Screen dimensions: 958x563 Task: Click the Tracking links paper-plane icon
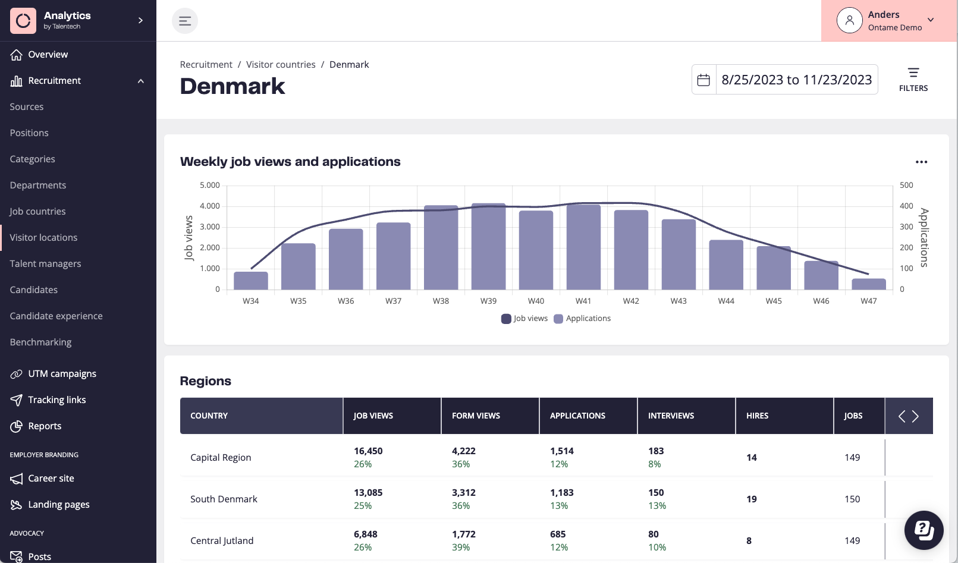coord(17,400)
